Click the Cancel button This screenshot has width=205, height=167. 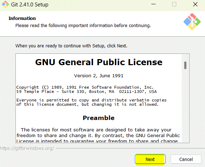(186, 159)
